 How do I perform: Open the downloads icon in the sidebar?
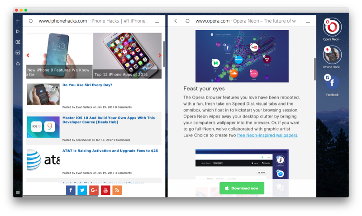click(x=18, y=63)
